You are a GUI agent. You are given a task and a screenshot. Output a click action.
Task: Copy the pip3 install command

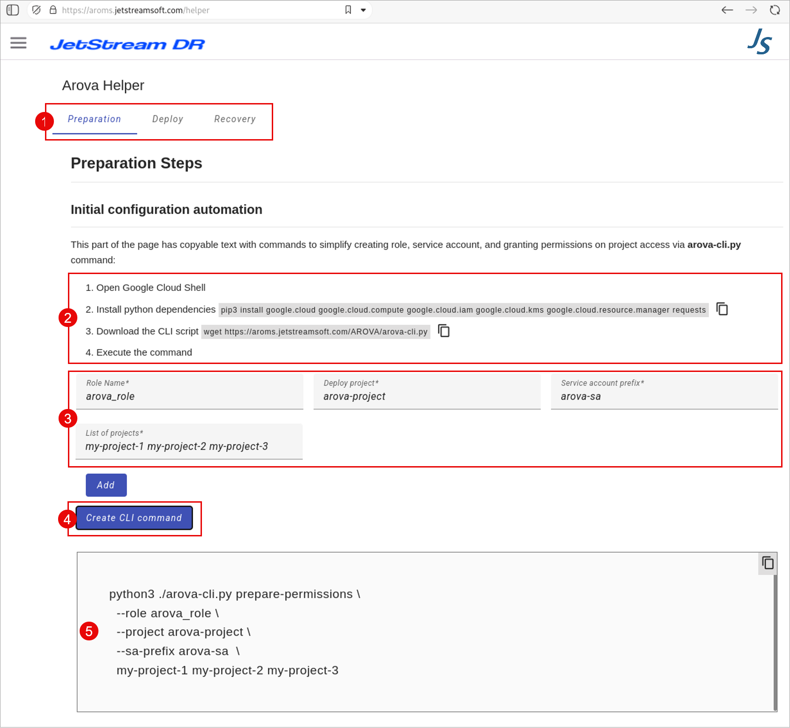722,309
